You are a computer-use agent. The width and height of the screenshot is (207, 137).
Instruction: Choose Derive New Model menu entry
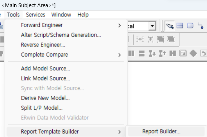66,98
